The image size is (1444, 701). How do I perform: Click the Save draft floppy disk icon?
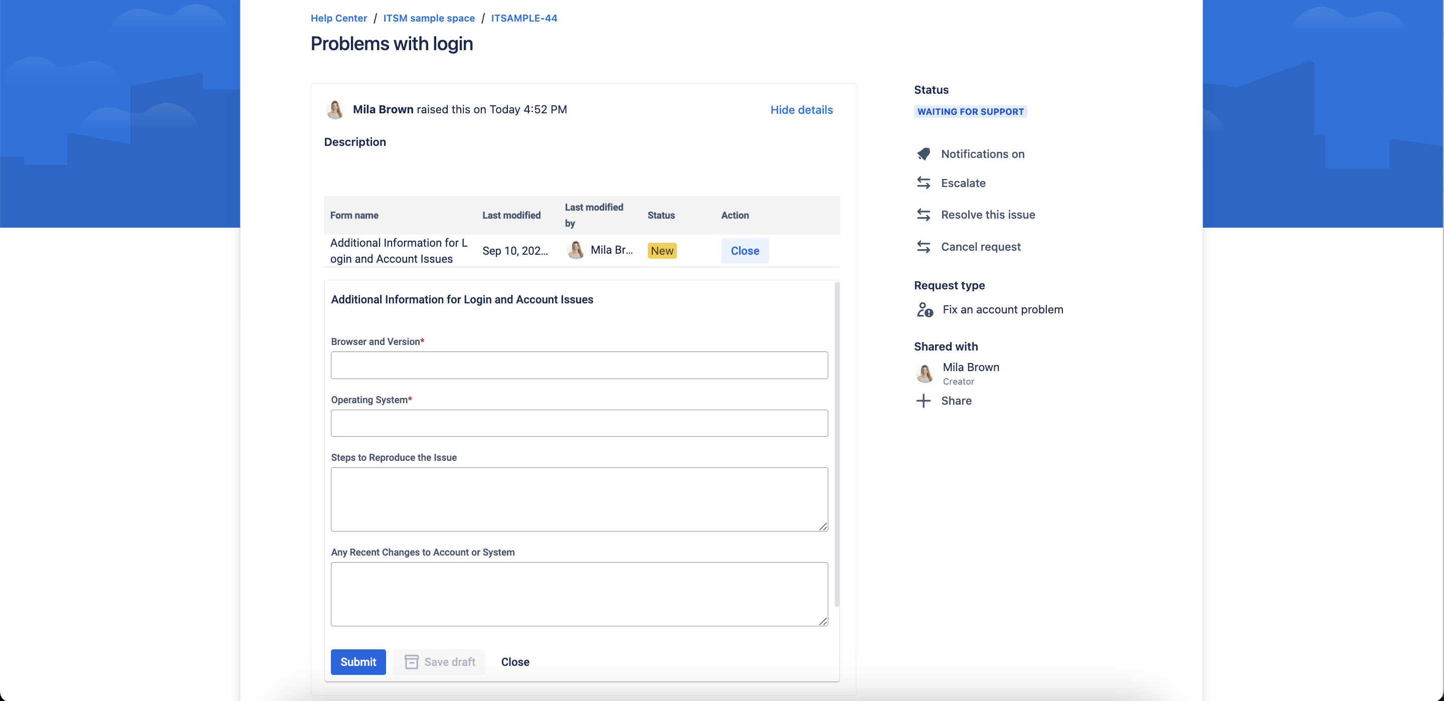pyautogui.click(x=412, y=661)
